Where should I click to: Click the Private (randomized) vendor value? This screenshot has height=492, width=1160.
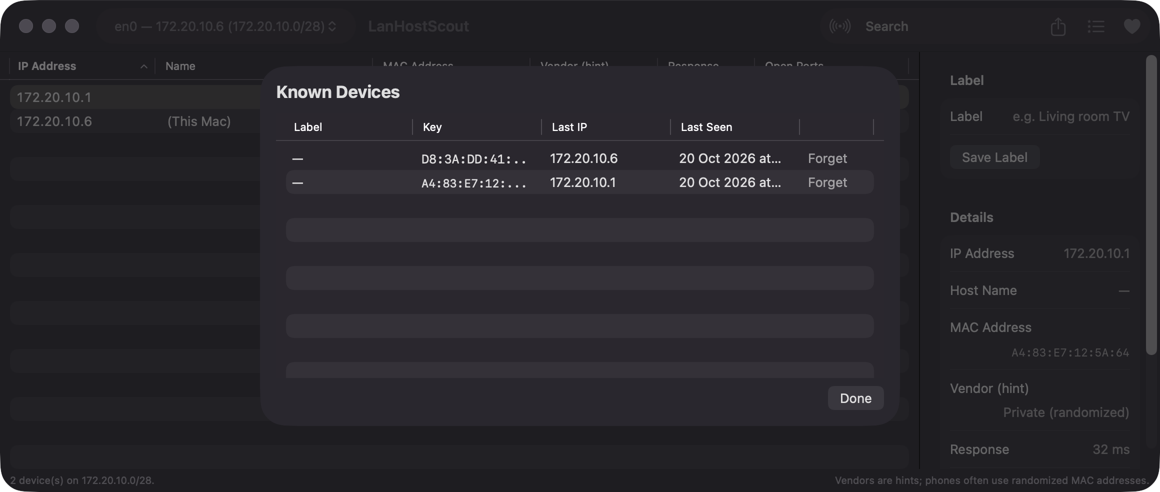click(1066, 412)
